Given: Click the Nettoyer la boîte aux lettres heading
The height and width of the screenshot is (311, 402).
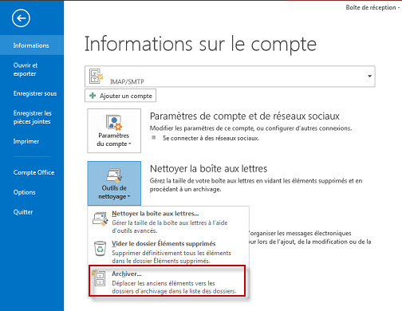Looking at the screenshot, I should coord(209,168).
